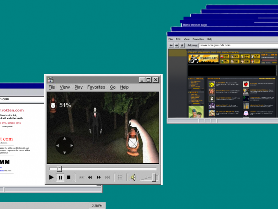Open the Play menu in media player
This screenshot has height=209, width=278.
pyautogui.click(x=79, y=87)
